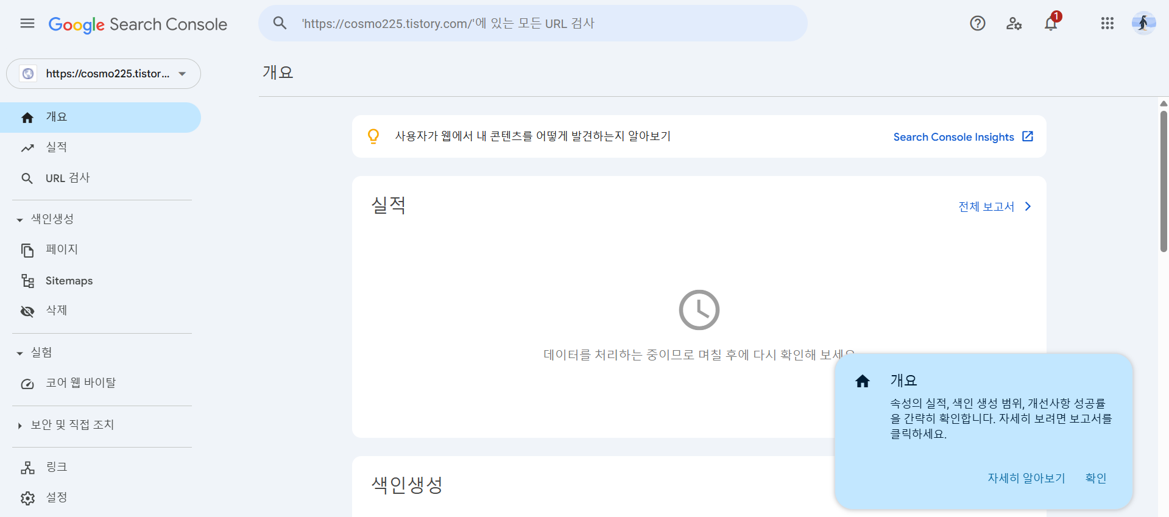Select 개요 in the sidebar

click(x=101, y=118)
